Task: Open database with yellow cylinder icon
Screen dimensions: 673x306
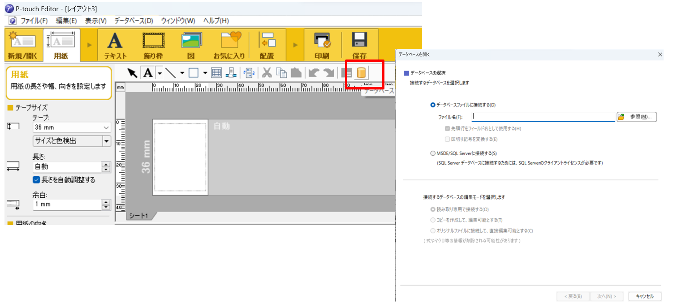Action: pos(361,73)
